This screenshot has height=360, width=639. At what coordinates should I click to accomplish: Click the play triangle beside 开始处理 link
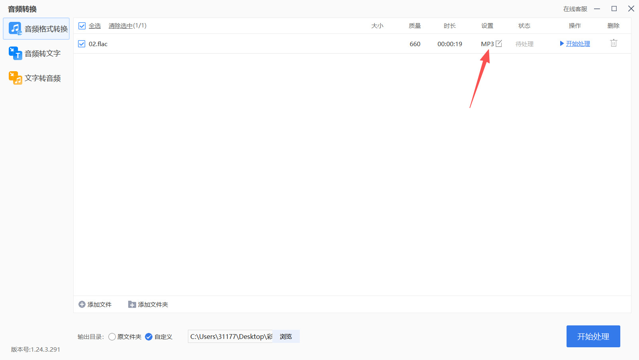tap(562, 43)
